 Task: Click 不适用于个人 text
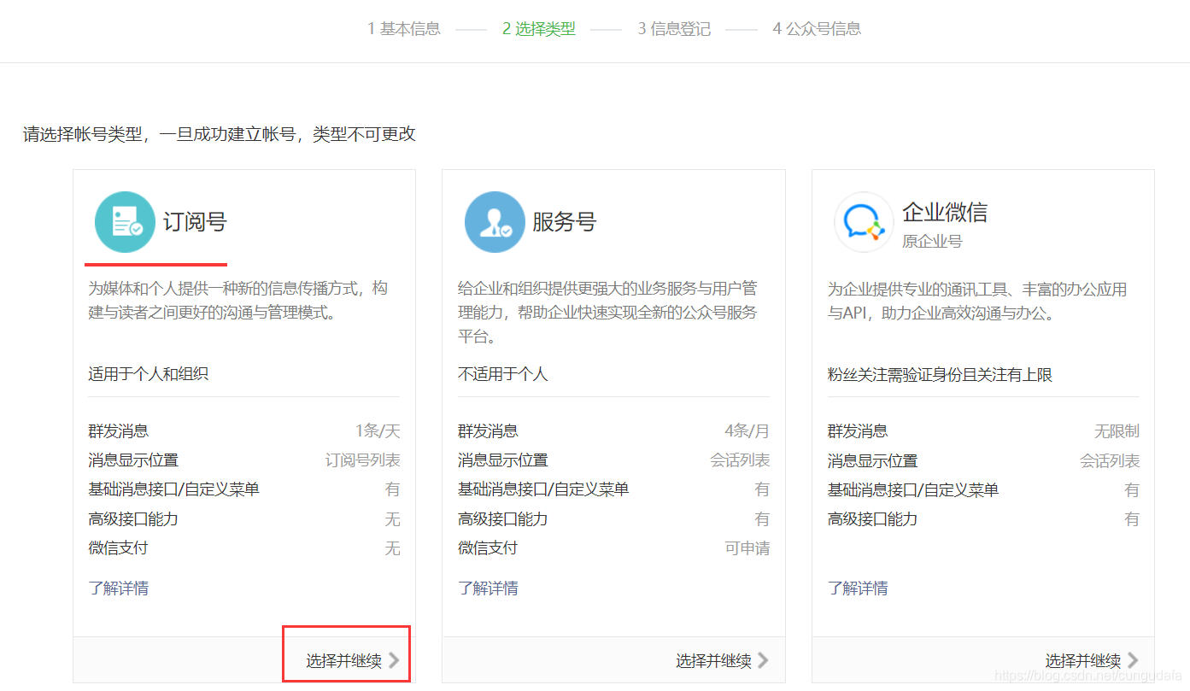coord(502,374)
